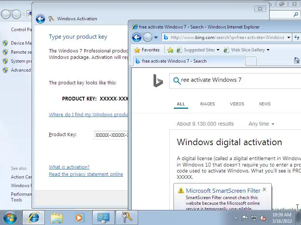Click the Action Center flag tray icon
This screenshot has height=225, width=301.
245,218
